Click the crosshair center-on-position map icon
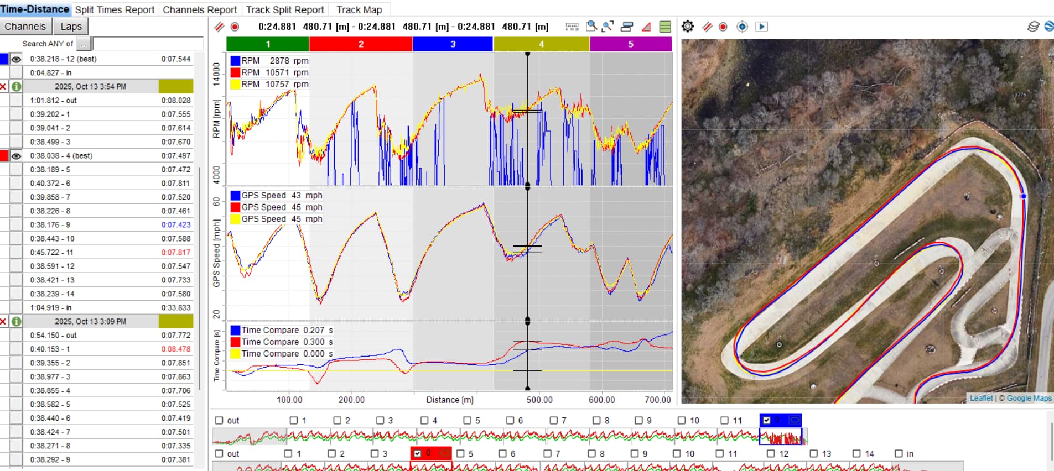 pos(742,27)
